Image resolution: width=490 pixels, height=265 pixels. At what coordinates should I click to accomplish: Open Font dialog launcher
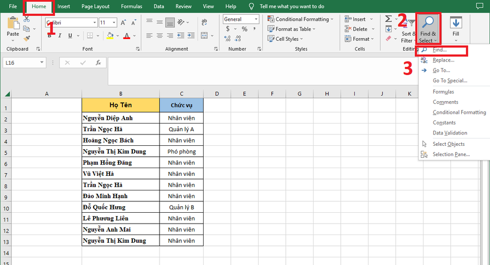click(138, 49)
